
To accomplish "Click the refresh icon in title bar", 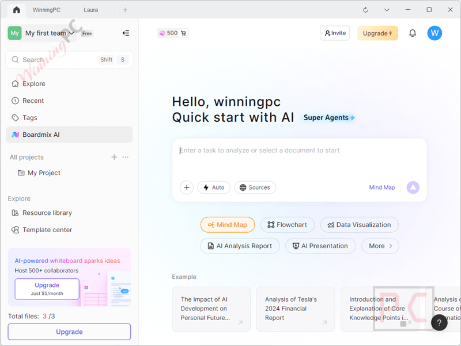I will [x=365, y=10].
